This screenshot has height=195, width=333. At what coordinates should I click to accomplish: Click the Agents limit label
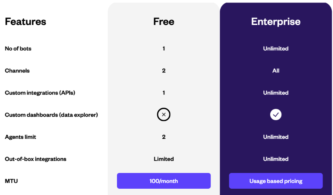(20, 137)
